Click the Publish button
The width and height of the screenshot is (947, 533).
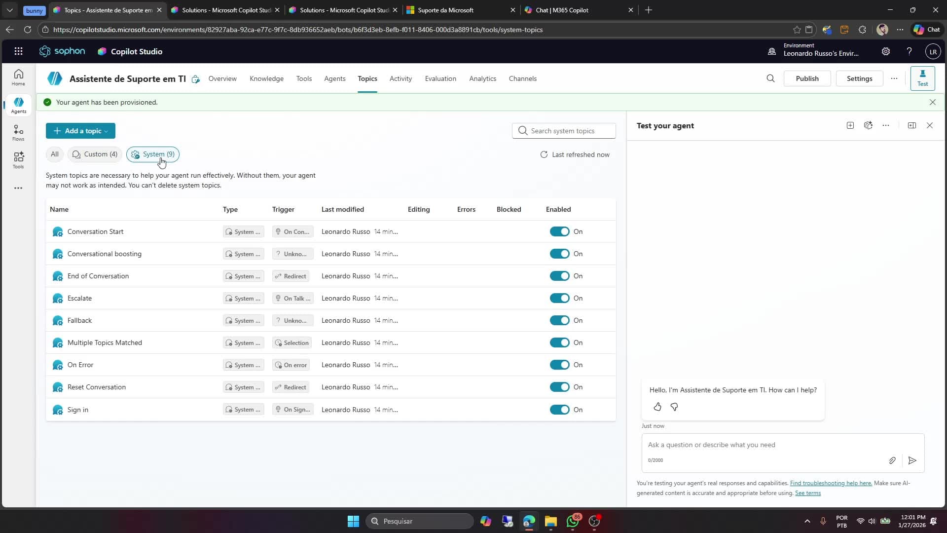[x=807, y=78]
